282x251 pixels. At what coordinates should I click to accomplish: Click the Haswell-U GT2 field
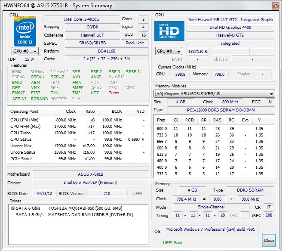tap(230, 35)
